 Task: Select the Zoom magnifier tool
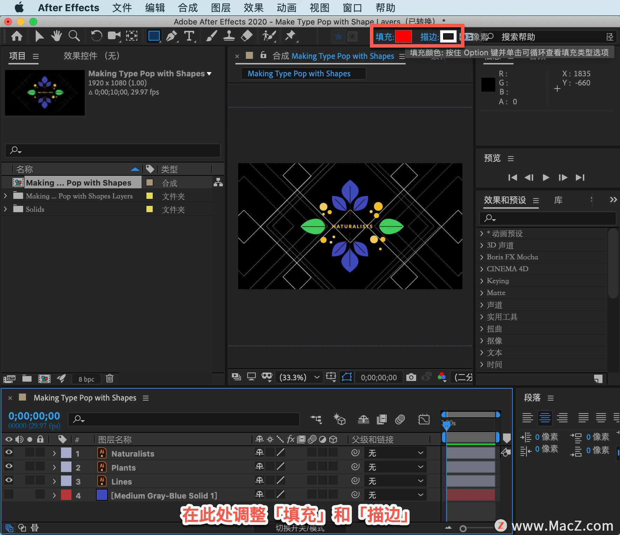[x=74, y=36]
